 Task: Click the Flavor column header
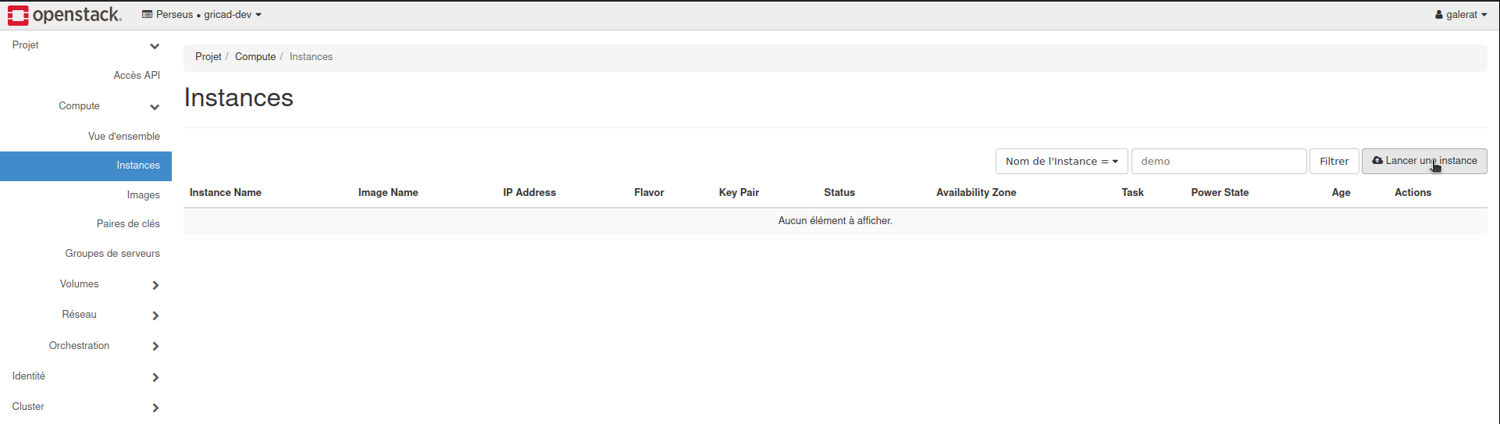pos(649,193)
